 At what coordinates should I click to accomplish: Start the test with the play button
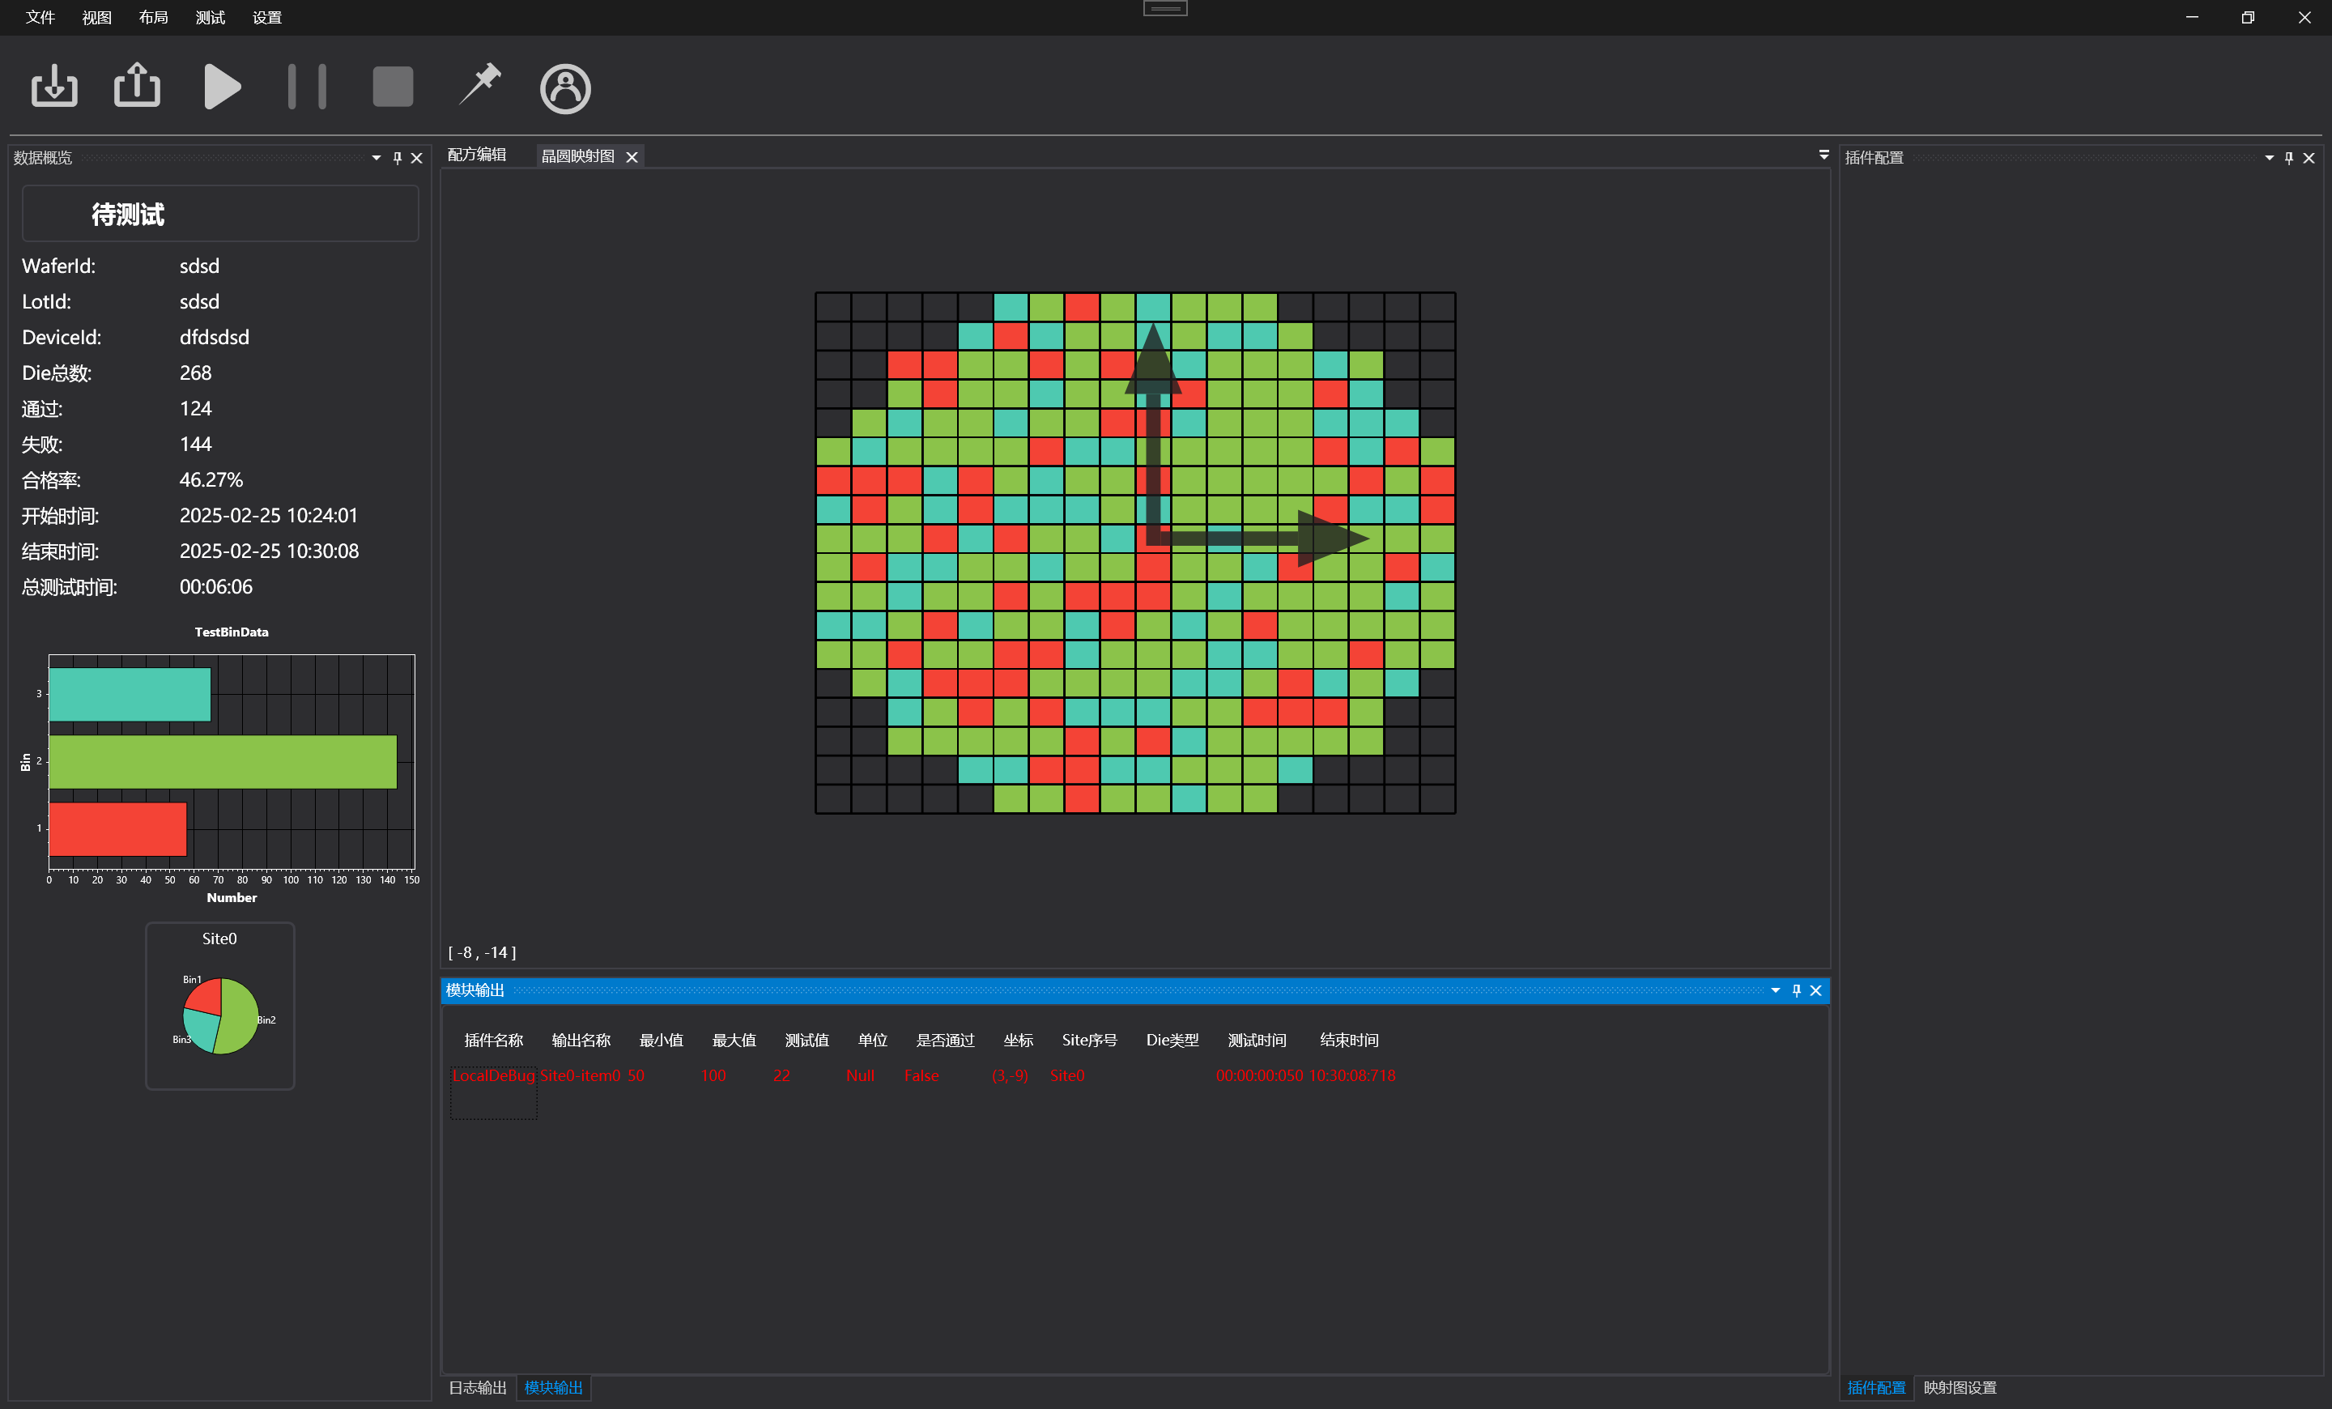(223, 87)
